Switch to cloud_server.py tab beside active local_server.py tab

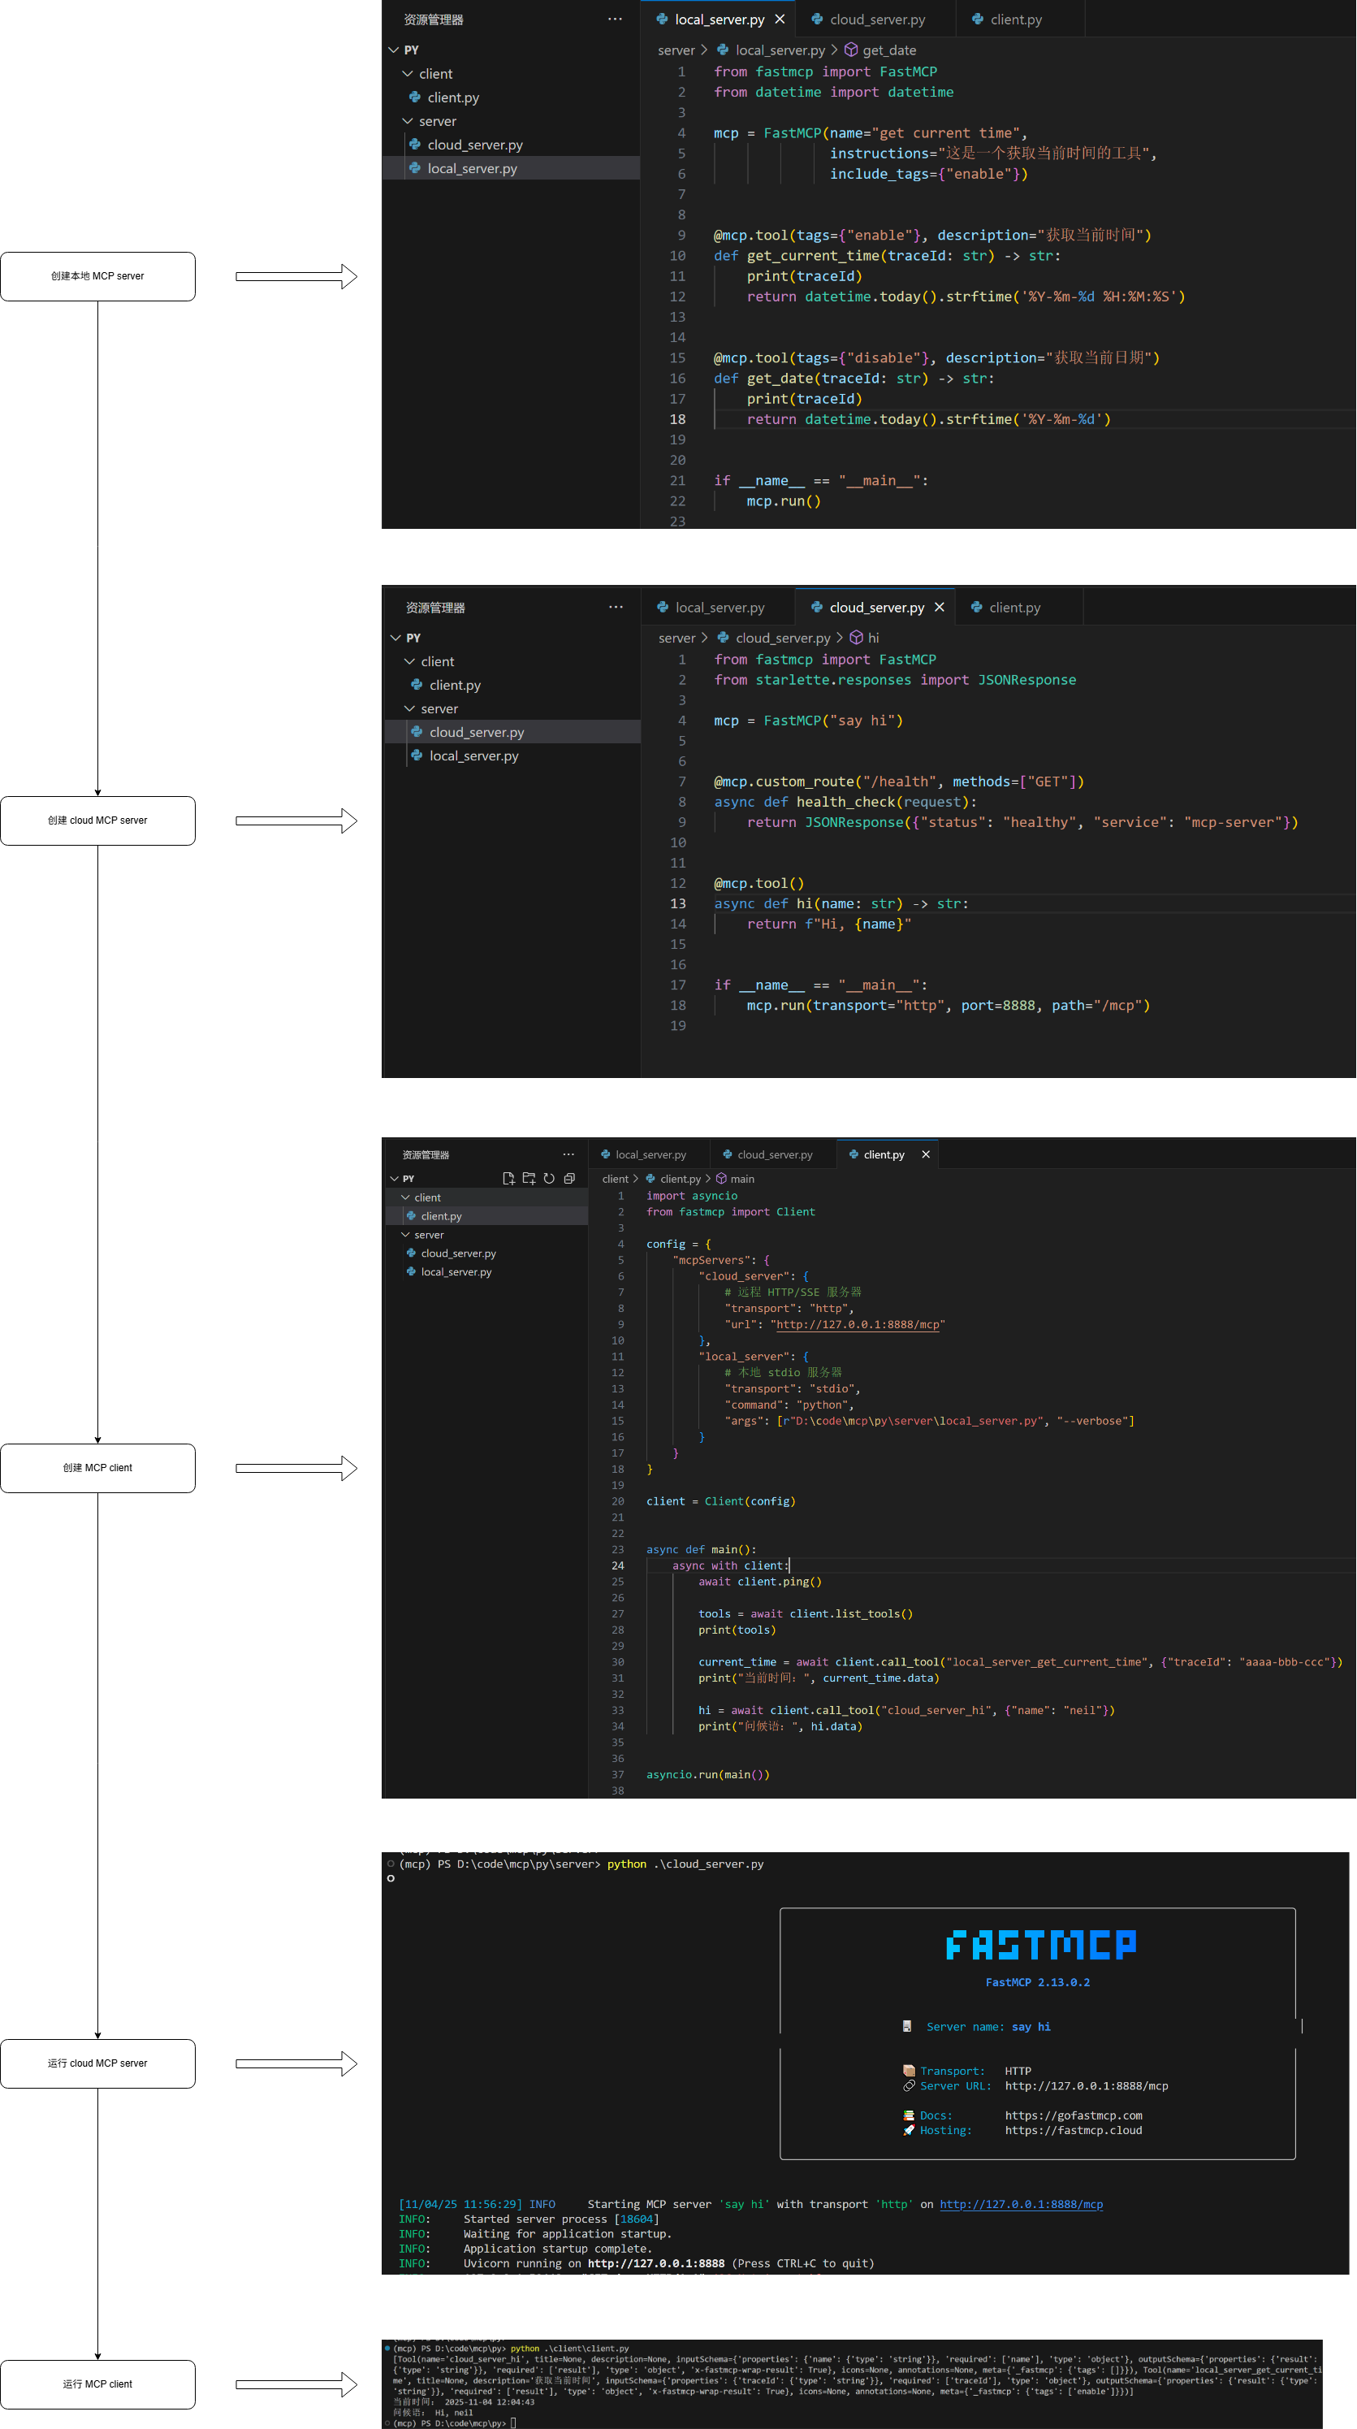pyautogui.click(x=876, y=19)
